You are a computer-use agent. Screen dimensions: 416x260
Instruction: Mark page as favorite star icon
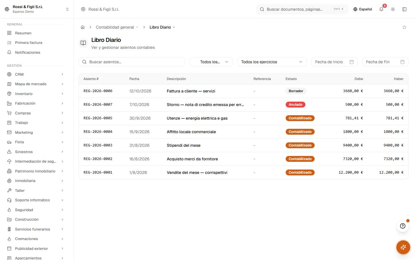(404, 27)
